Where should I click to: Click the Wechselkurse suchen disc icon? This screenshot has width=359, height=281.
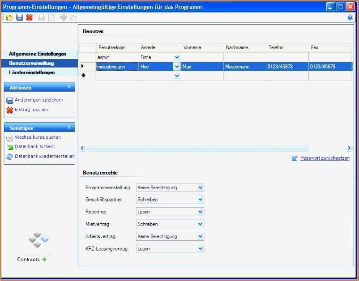coord(9,138)
